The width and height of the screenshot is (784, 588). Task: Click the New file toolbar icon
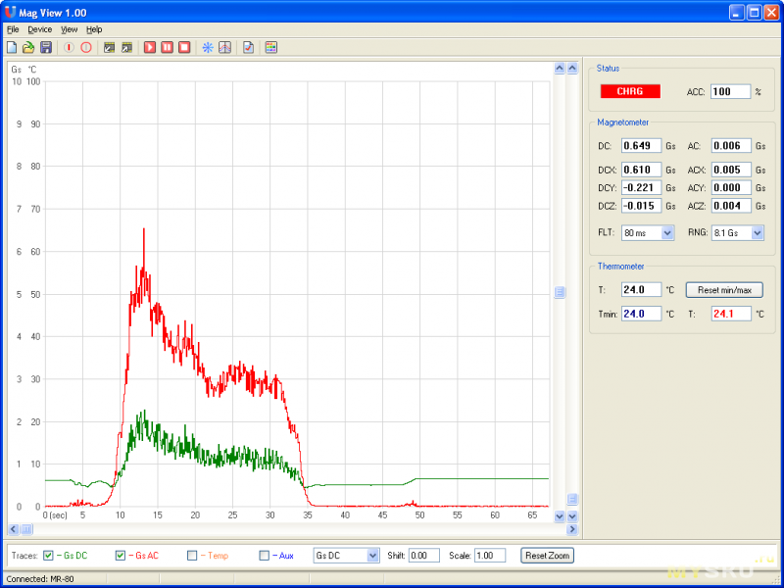pyautogui.click(x=12, y=47)
